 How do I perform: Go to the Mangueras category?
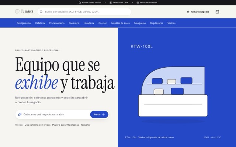click(x=140, y=23)
